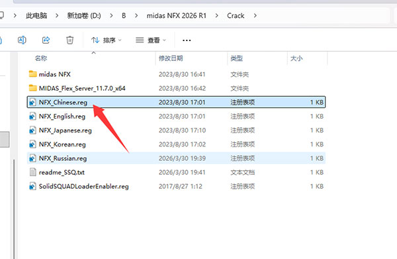
Task: Select NFX_Japanese.reg file icon
Action: [32, 130]
